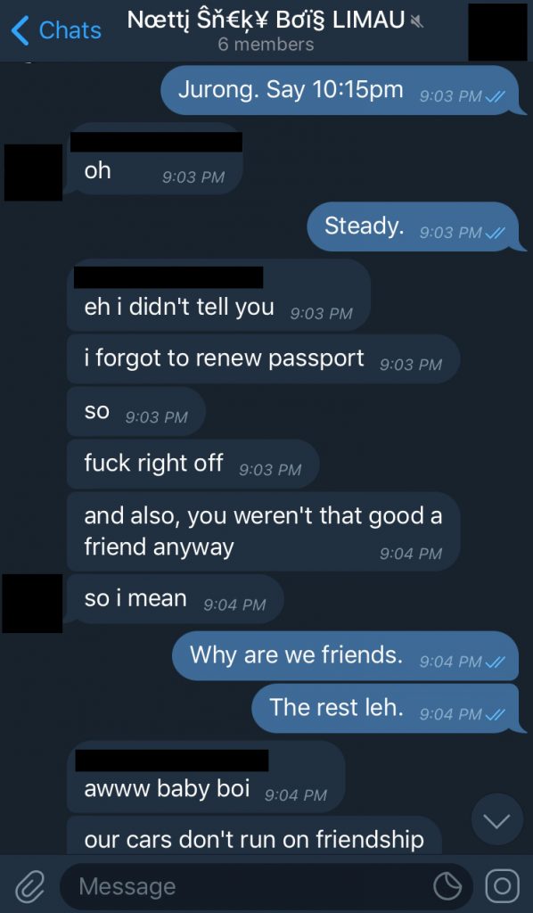
Task: Open the sticker picker icon
Action: (447, 886)
